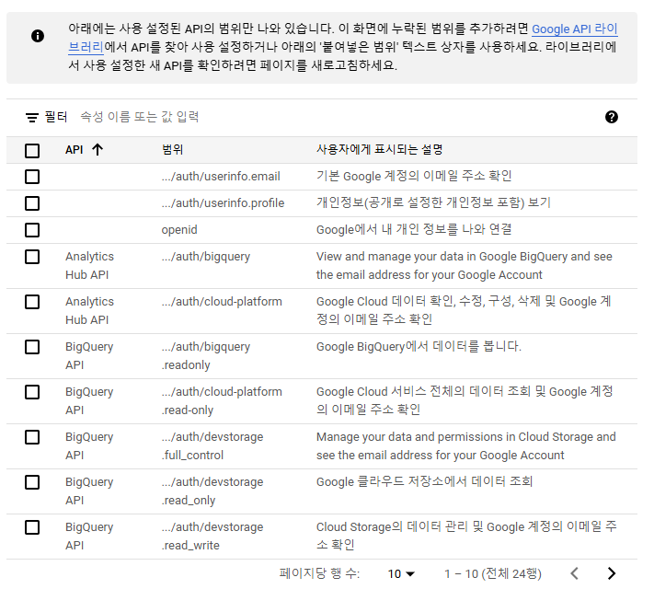Click description starting 'Manage your data and permissions'

(465, 445)
